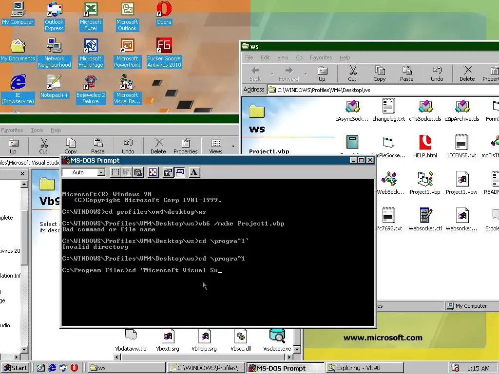The height and width of the screenshot is (374, 499).
Task: Select LICENSE.txt file in ws window
Action: point(462,147)
